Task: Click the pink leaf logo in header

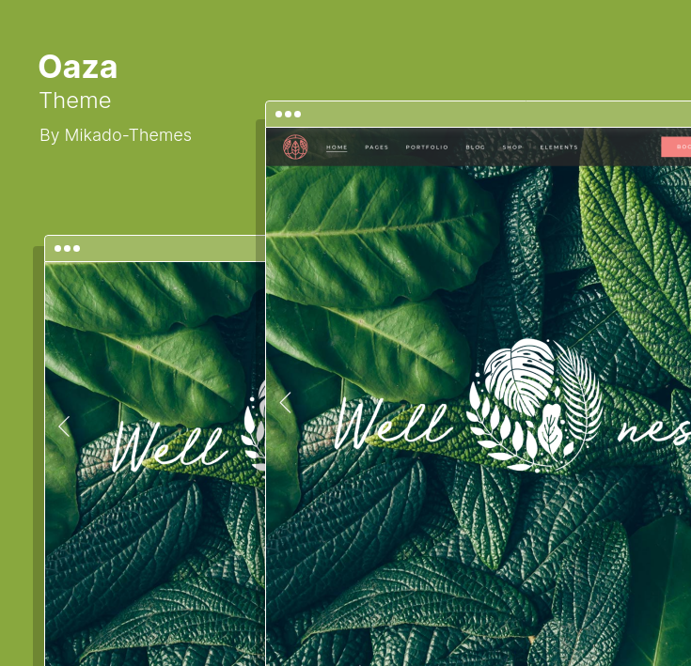Action: click(295, 147)
